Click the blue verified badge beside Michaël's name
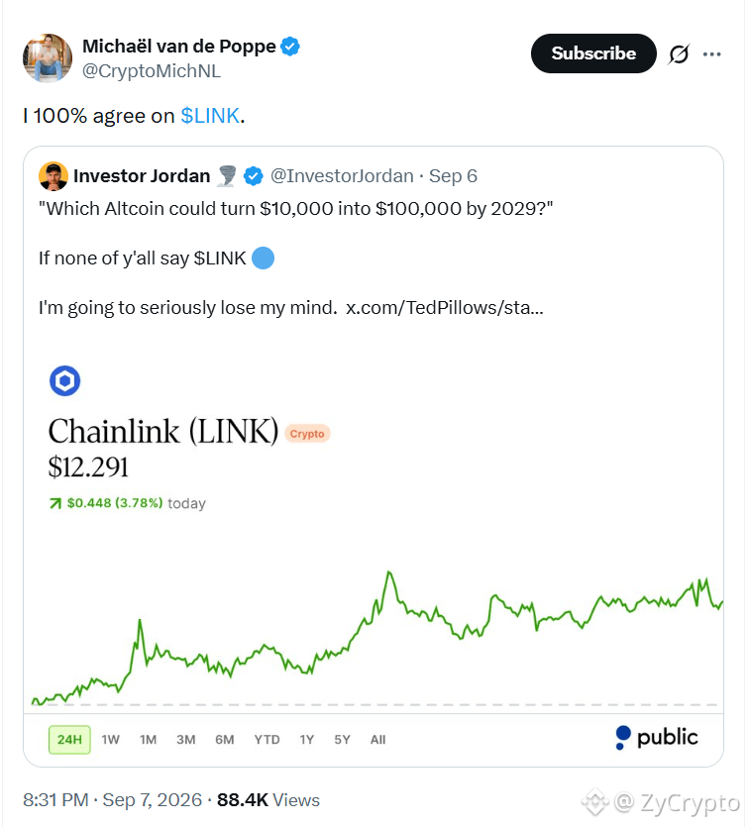The height and width of the screenshot is (827, 748). coord(289,47)
